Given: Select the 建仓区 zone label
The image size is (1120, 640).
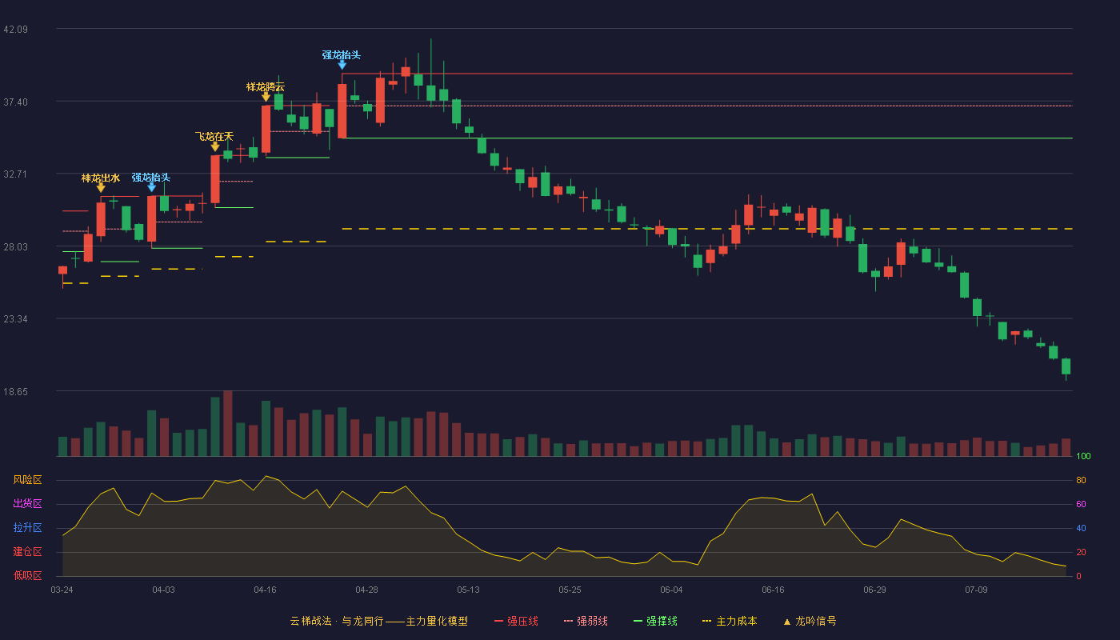Looking at the screenshot, I should (x=27, y=552).
